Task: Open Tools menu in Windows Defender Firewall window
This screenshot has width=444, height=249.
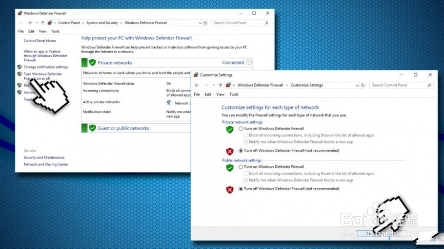Action: [x=55, y=31]
